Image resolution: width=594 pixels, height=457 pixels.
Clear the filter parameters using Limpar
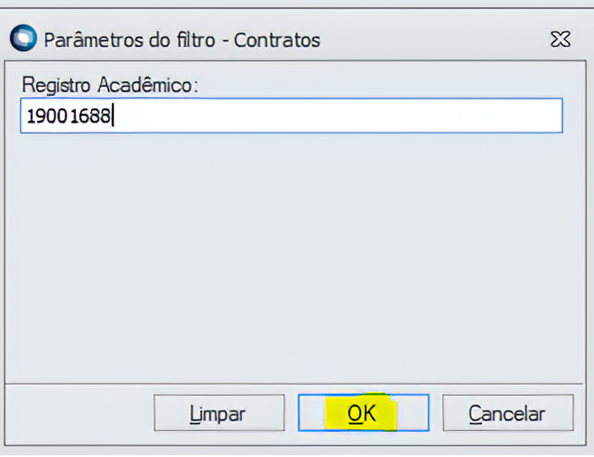tap(218, 413)
